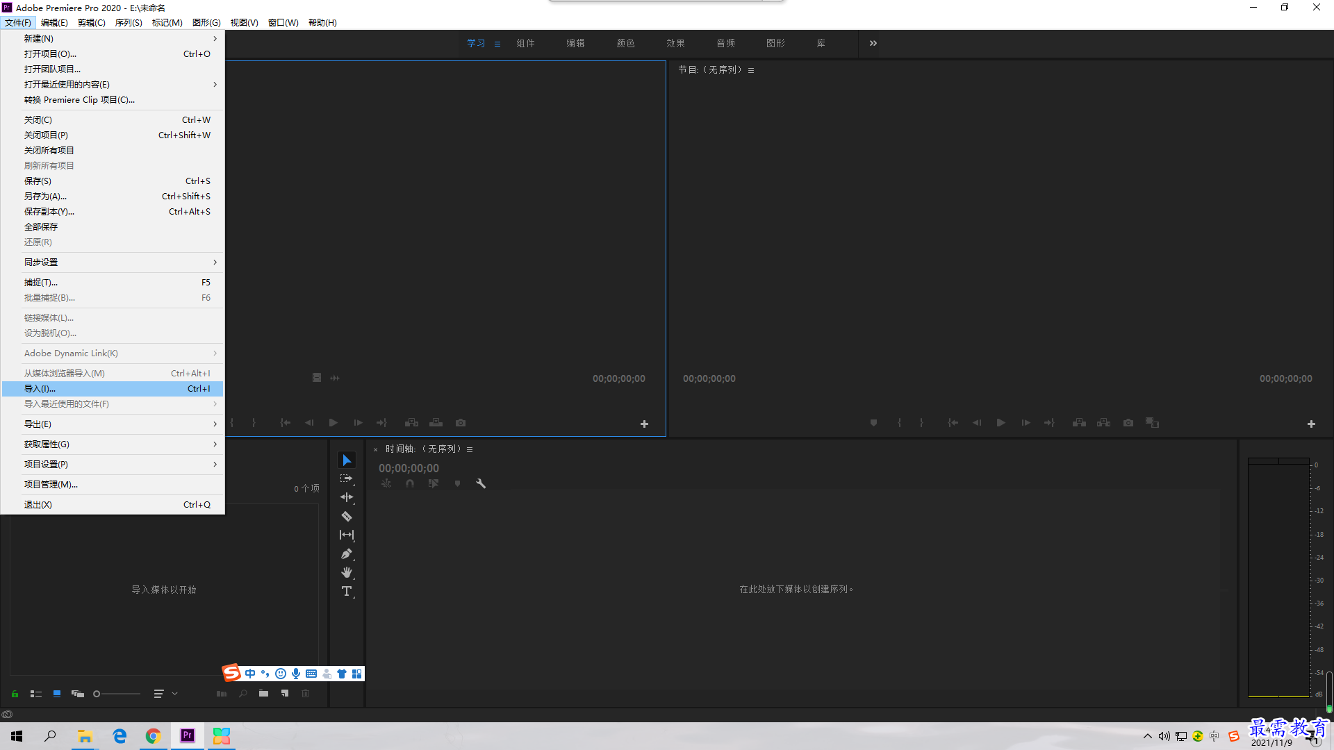Screen dimensions: 1334x750
Task: Choose 打开项目(O)... menu entry
Action: click(113, 53)
